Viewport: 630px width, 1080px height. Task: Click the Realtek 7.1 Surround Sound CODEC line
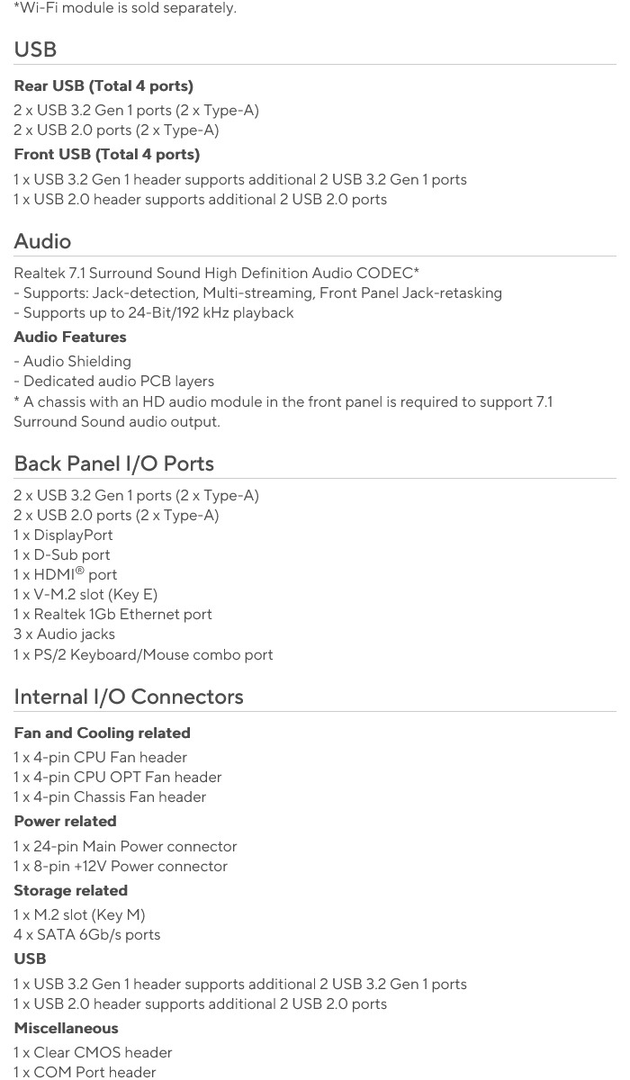coord(216,273)
